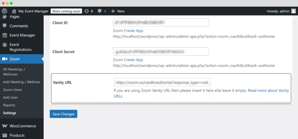Open Products in the sidebar

click(x=17, y=135)
